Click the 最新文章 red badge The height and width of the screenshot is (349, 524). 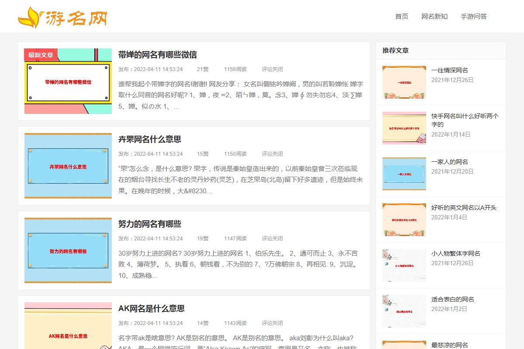click(x=41, y=55)
